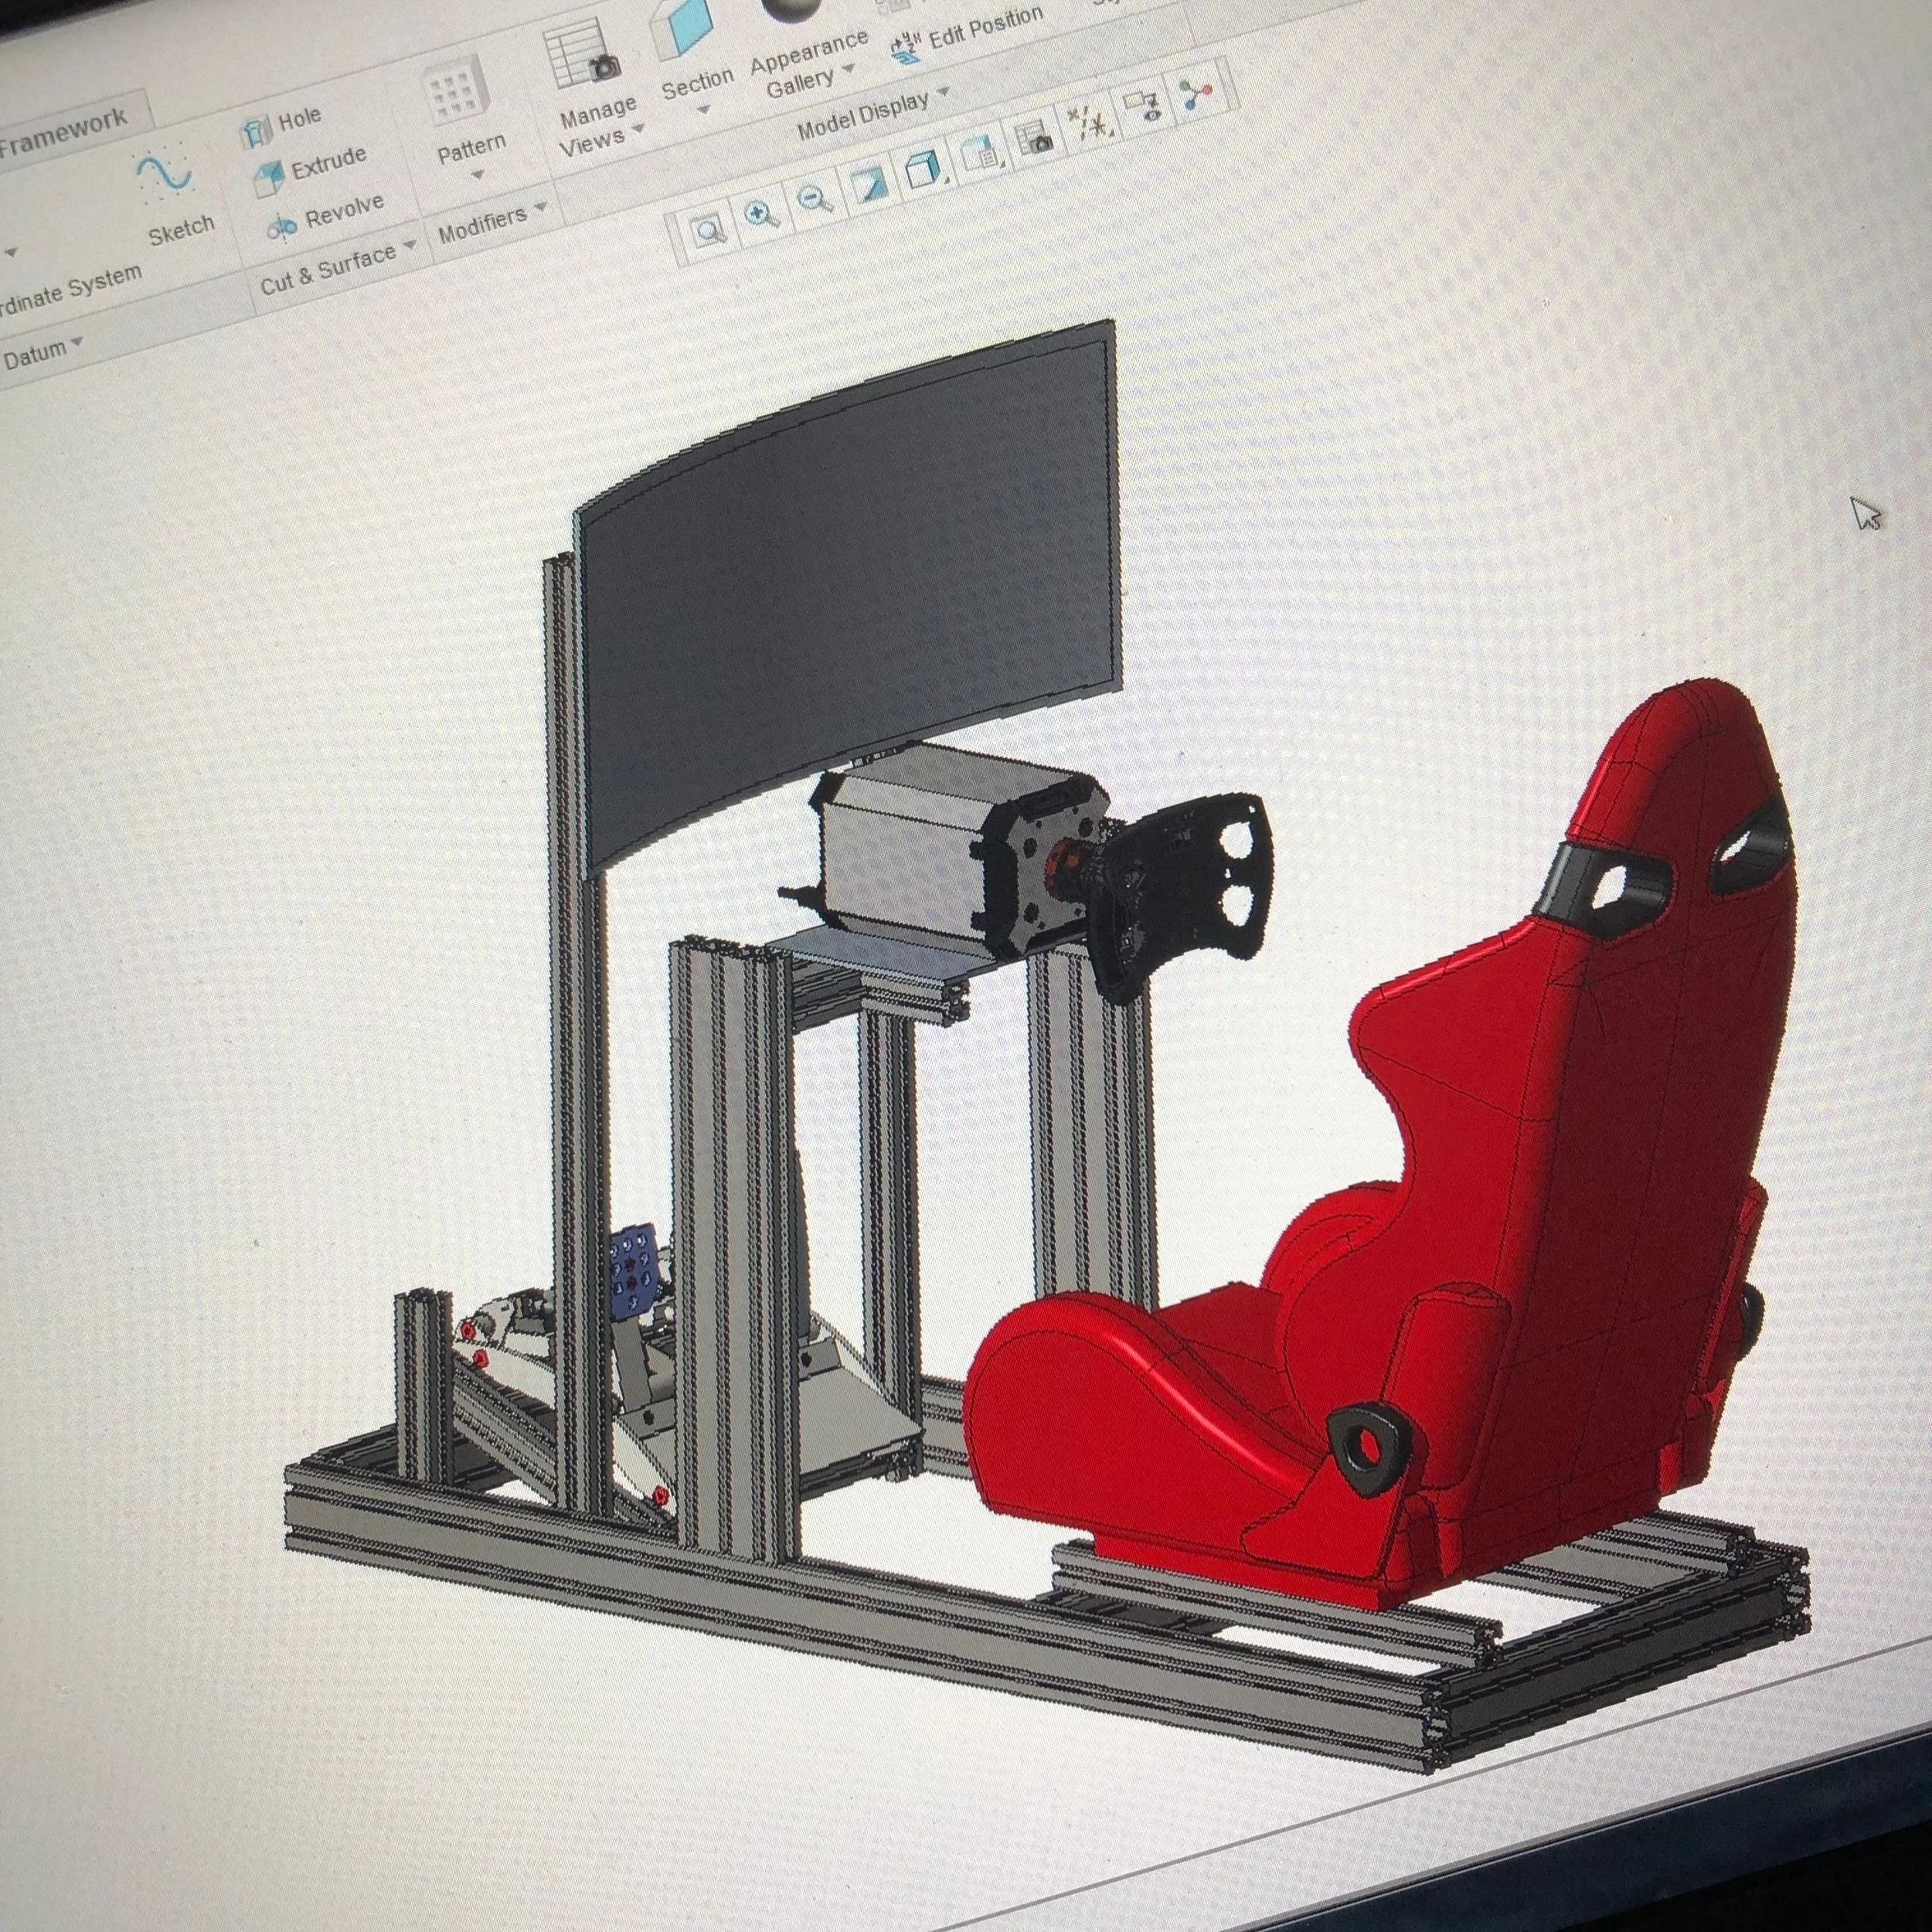Screen dimensions: 1932x1932
Task: Click the Edit Position button
Action: 967,35
